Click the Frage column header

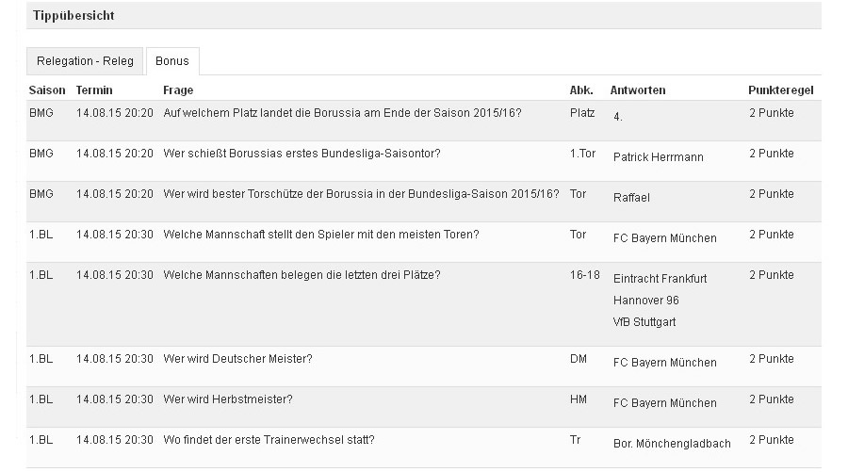[178, 90]
